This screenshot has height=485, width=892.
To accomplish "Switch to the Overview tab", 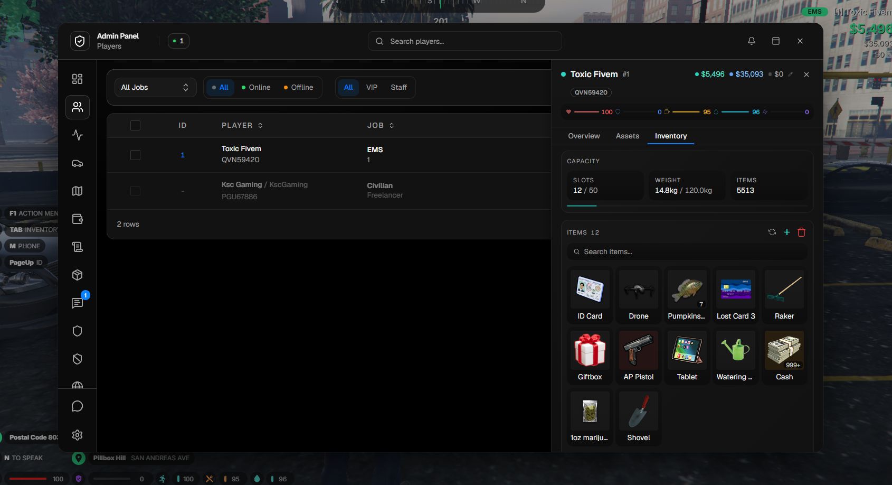I will click(584, 136).
